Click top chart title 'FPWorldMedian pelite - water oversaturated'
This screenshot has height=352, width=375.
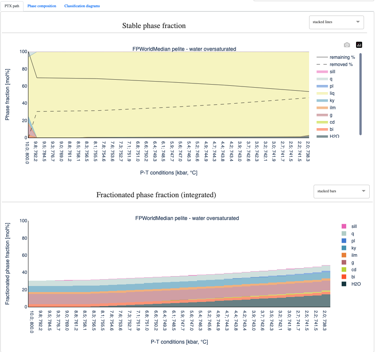(184, 49)
